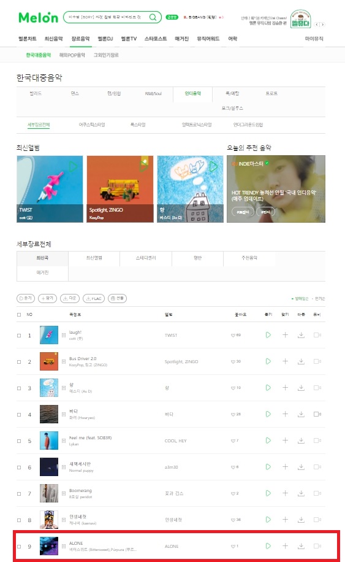This screenshot has width=345, height=562.
Task: Toggle the select-all checkbox in the header
Action: (x=19, y=314)
